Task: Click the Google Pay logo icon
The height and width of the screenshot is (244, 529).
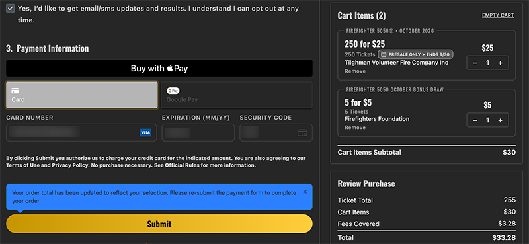Action: pos(173,91)
